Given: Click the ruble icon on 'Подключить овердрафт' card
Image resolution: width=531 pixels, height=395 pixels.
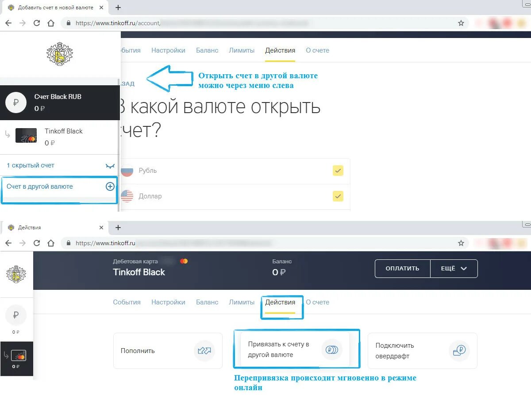Looking at the screenshot, I should coord(459,351).
